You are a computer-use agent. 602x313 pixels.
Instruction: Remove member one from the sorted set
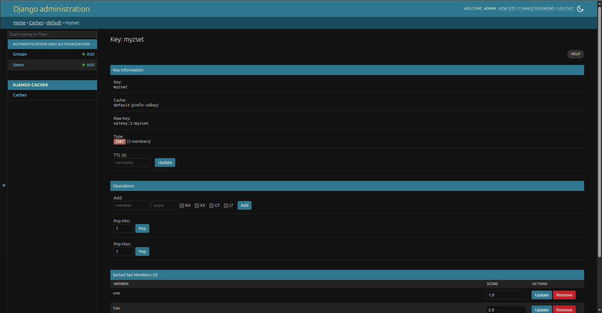pos(564,295)
